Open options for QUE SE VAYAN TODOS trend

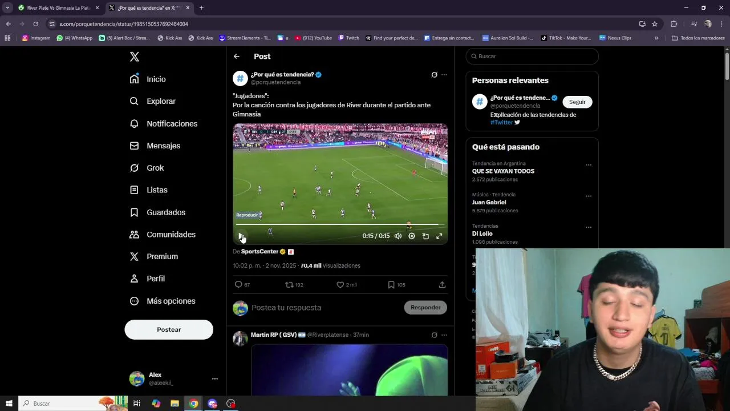pos(589,165)
